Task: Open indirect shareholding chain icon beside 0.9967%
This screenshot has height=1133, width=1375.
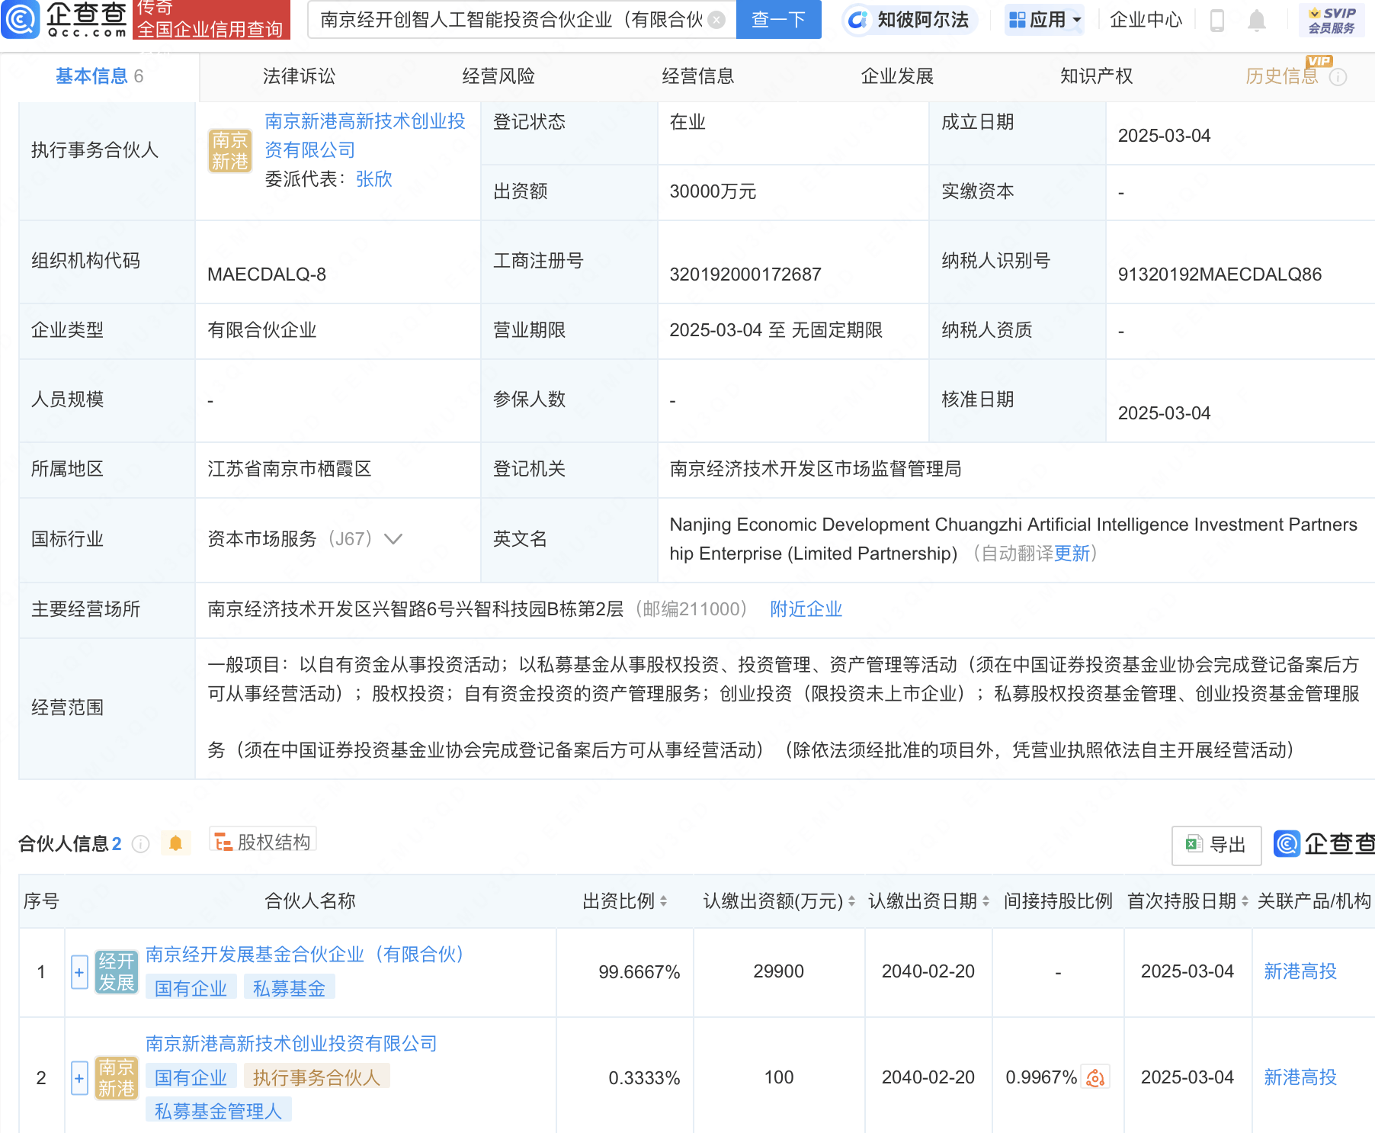Action: pyautogui.click(x=1096, y=1077)
